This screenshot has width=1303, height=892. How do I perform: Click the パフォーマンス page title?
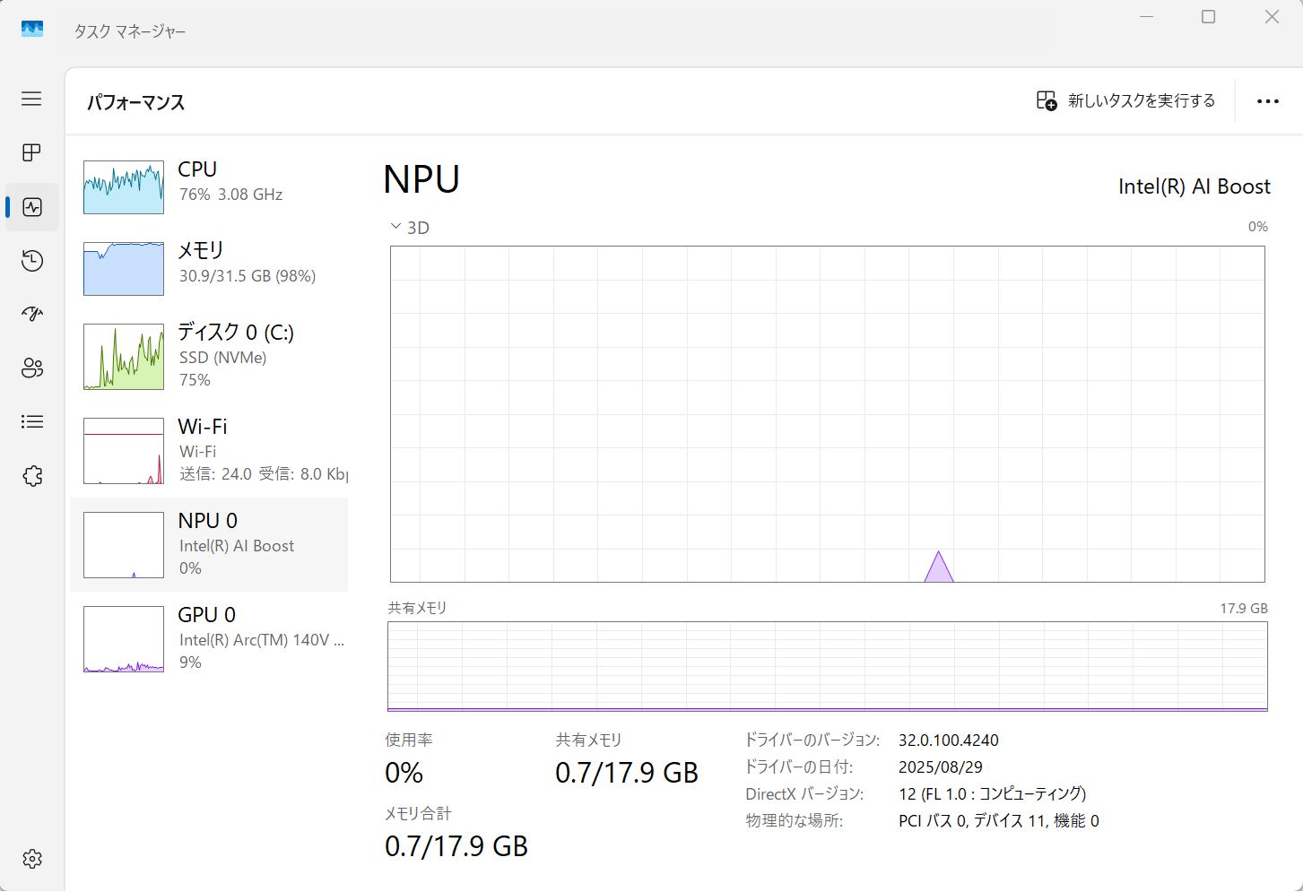pyautogui.click(x=136, y=102)
